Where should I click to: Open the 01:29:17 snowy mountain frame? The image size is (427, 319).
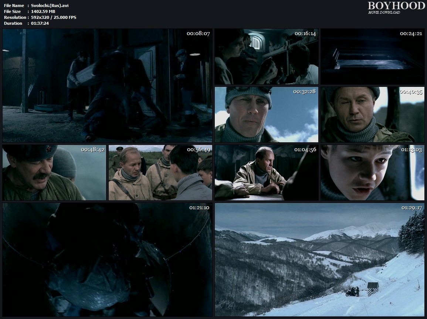coord(319,259)
